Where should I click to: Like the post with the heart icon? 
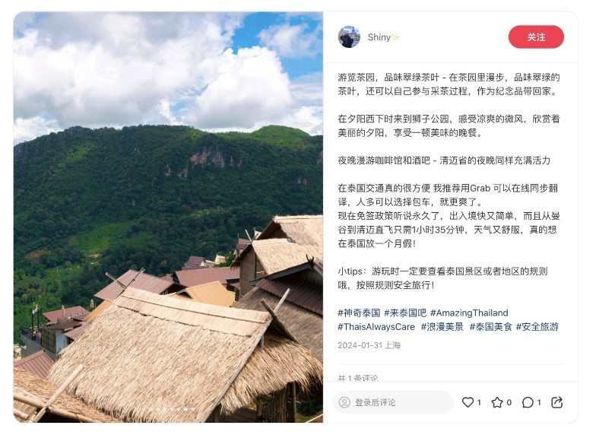click(468, 402)
